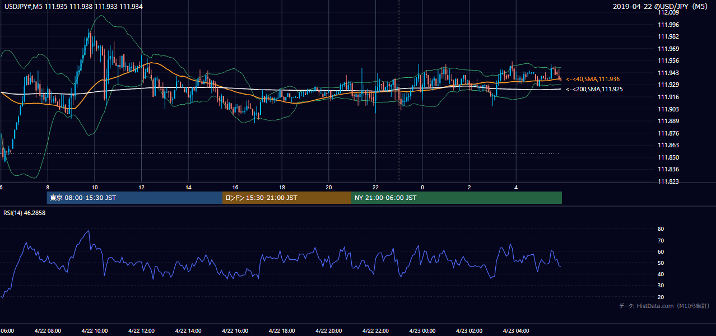Click hour label 22 under the price chart

(x=376, y=187)
